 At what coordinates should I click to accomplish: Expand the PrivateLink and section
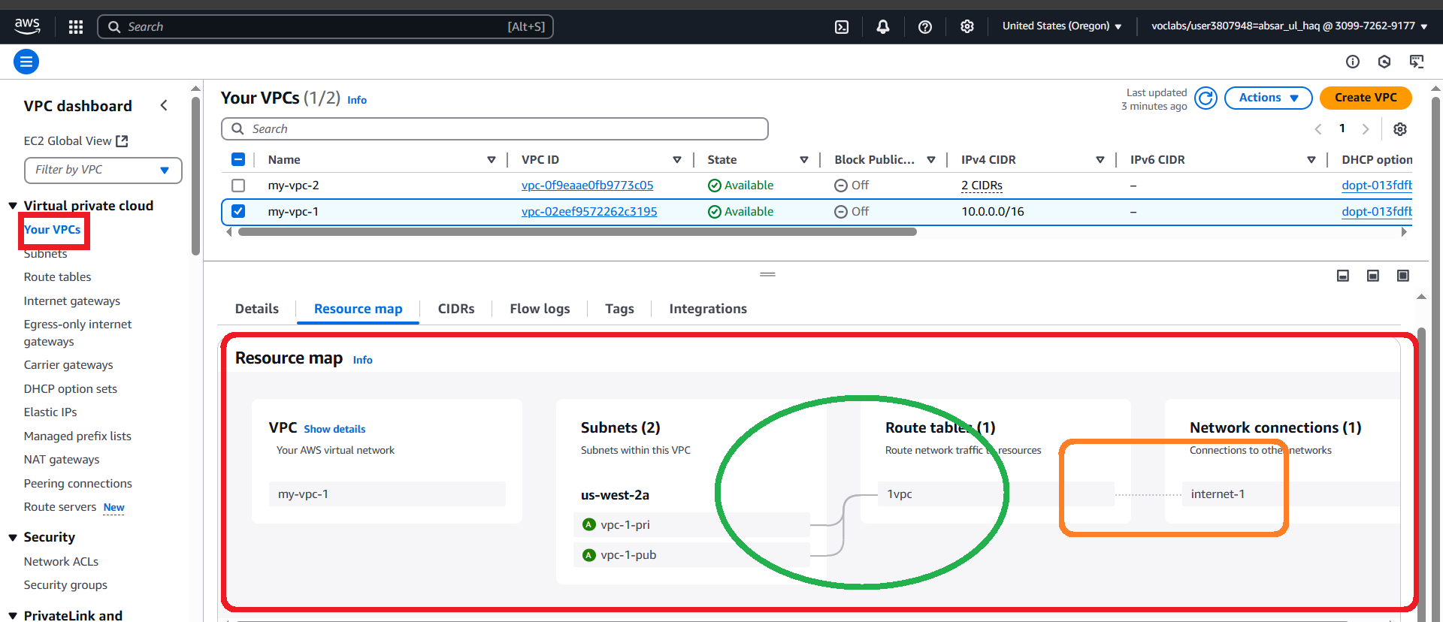[x=13, y=616]
